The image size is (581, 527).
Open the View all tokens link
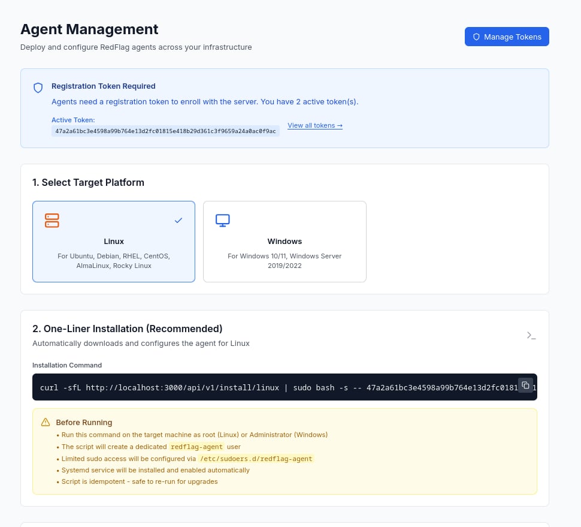click(x=314, y=125)
